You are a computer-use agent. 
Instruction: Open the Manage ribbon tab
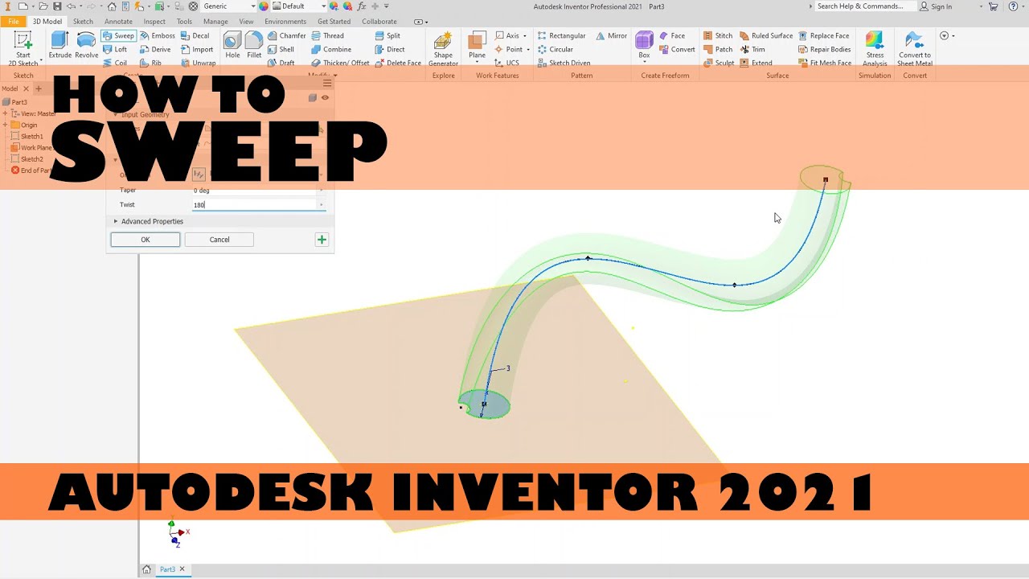click(x=215, y=22)
